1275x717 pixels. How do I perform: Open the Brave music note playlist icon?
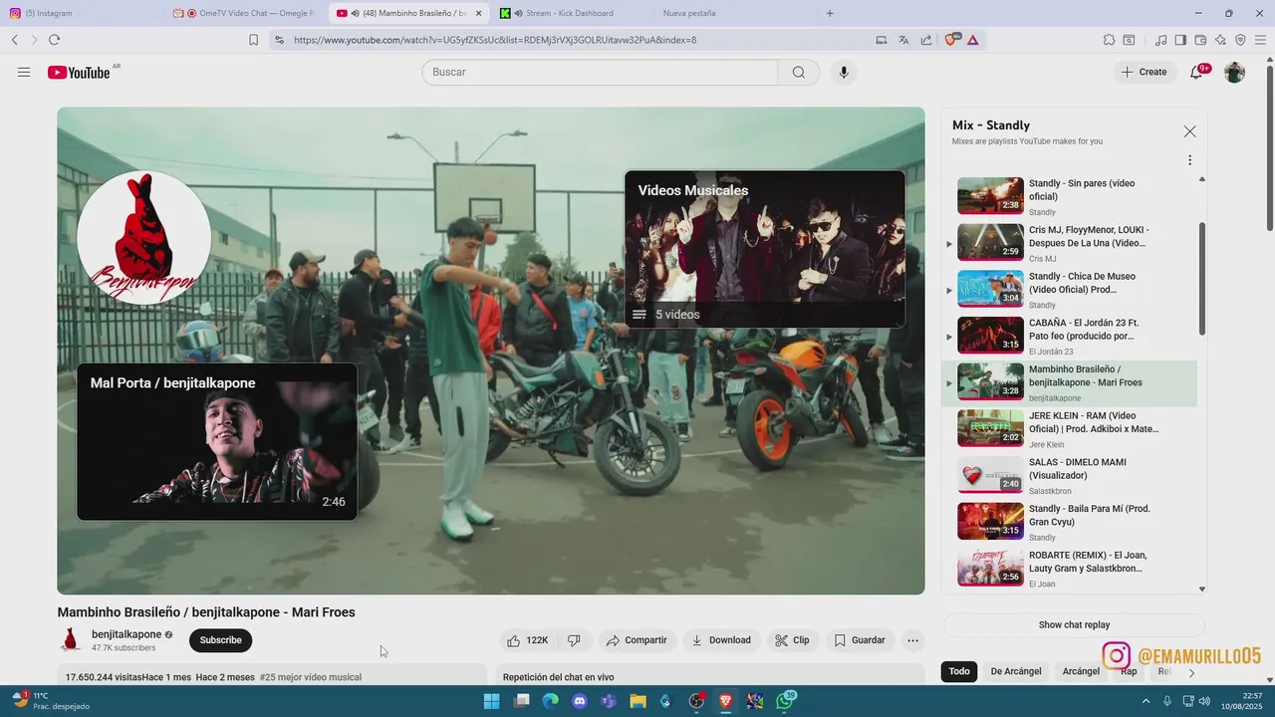point(1160,40)
